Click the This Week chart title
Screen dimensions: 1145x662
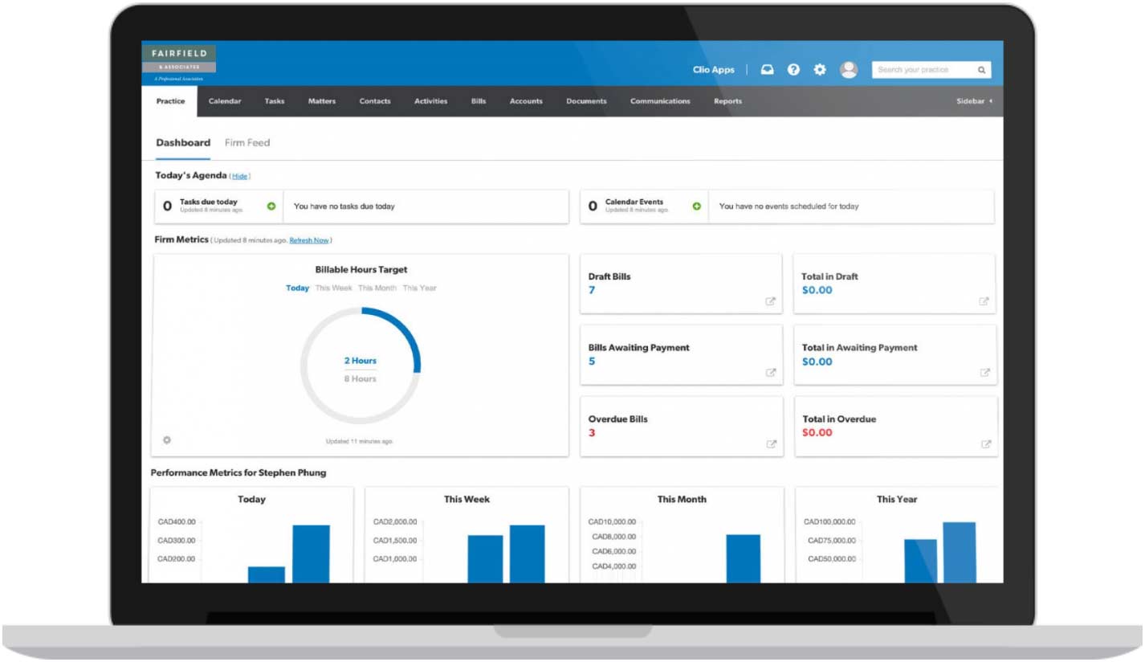point(465,500)
